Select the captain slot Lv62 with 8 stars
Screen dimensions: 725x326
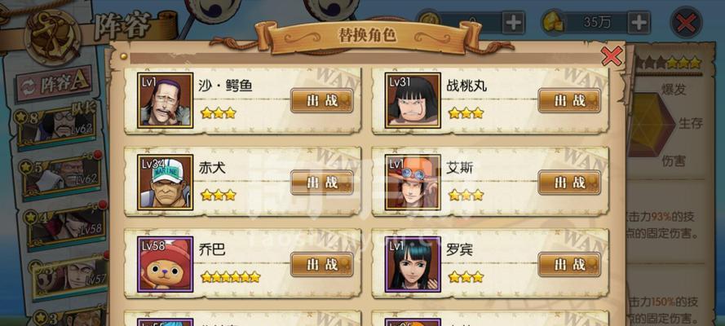(55, 126)
